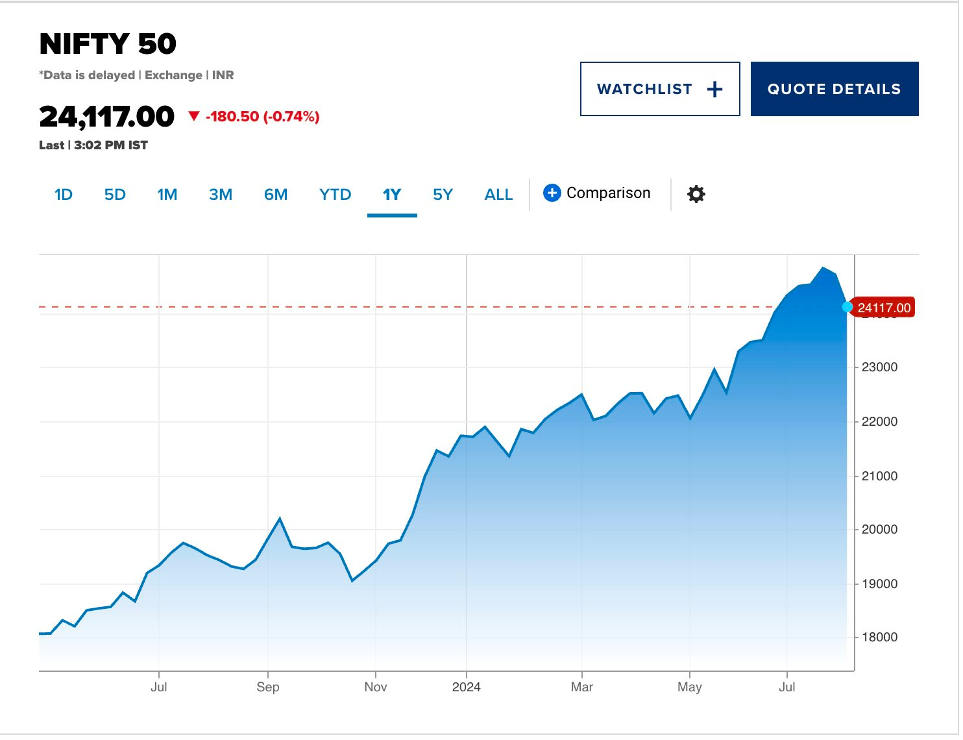The height and width of the screenshot is (740, 963).
Task: Show the 6M chart range
Action: [276, 195]
